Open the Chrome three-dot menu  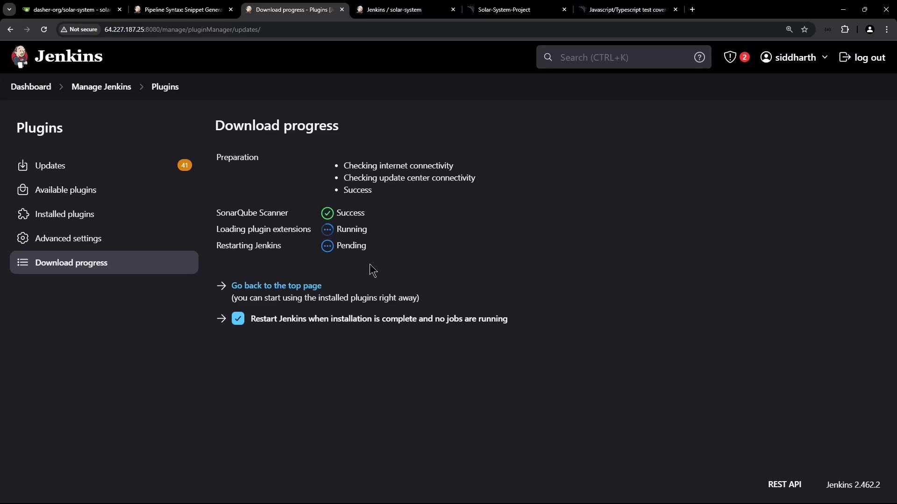point(887,29)
